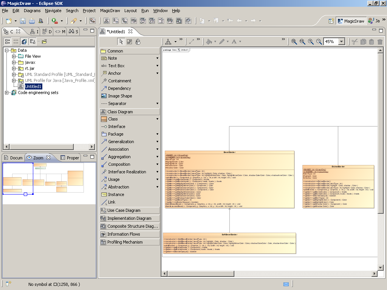Toggle the full tree view button in the containment toolbar

tap(8, 42)
